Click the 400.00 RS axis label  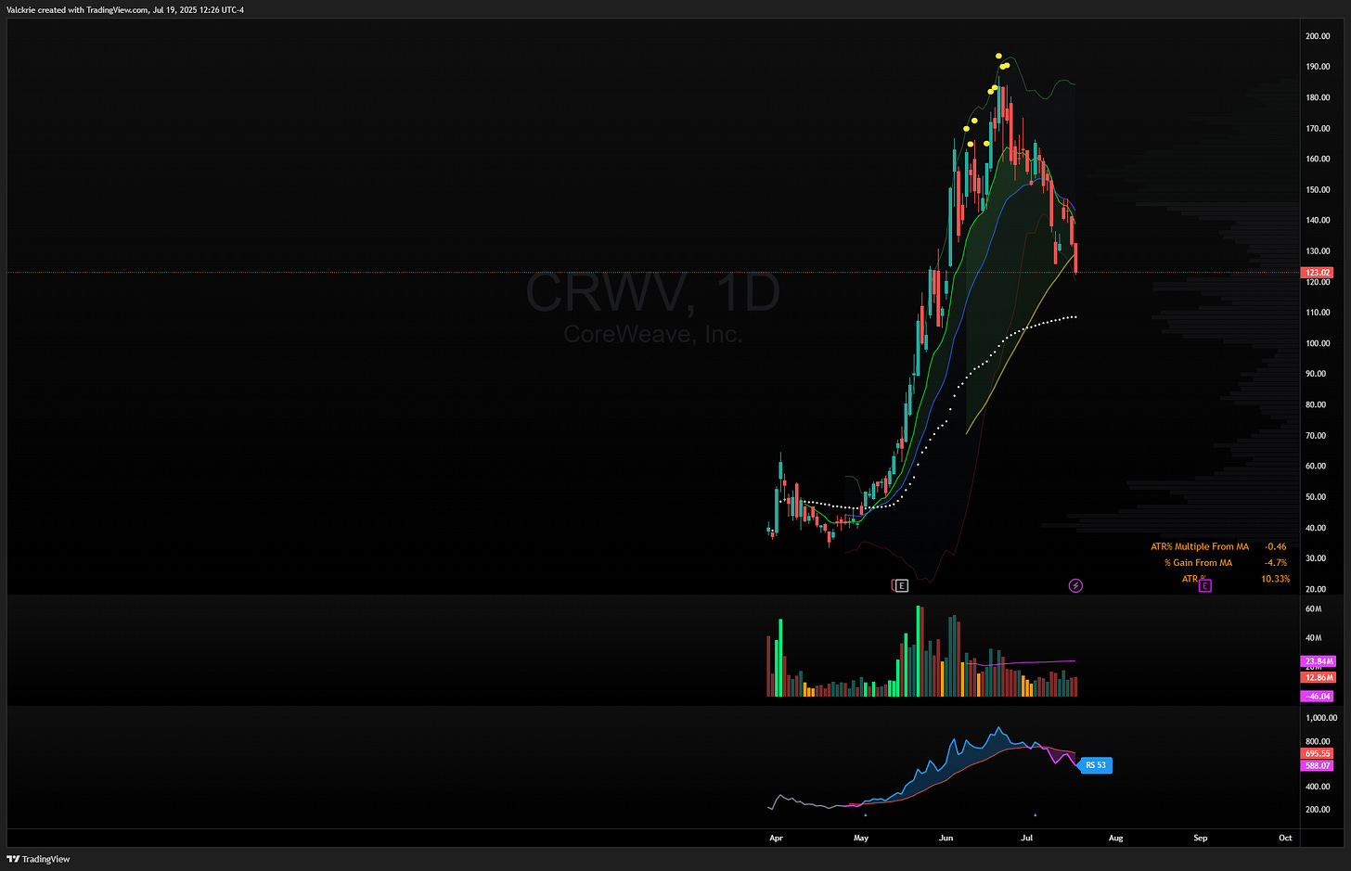tap(1318, 787)
